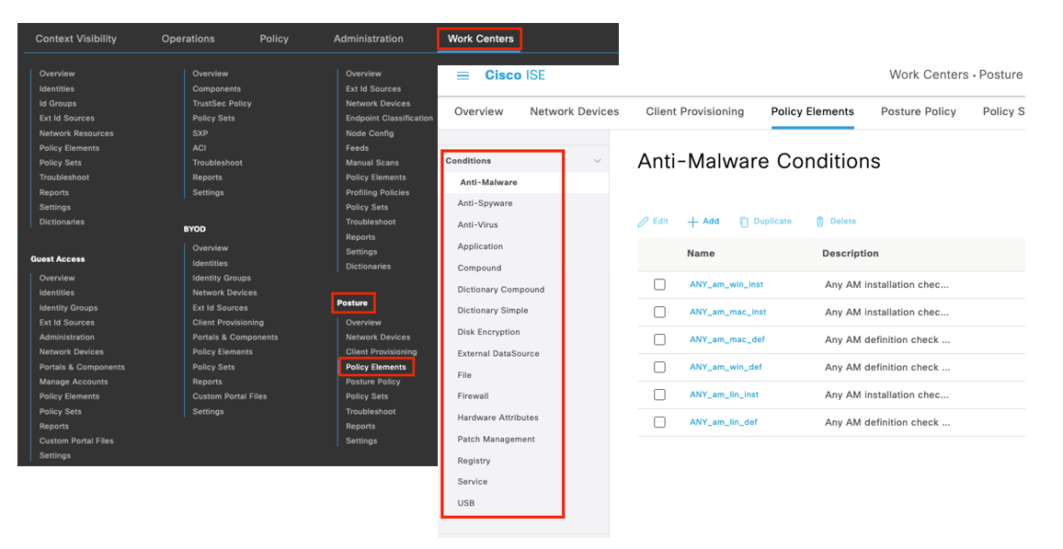Collapse the Conditions section chevron
This screenshot has height=549, width=1063.
point(598,161)
